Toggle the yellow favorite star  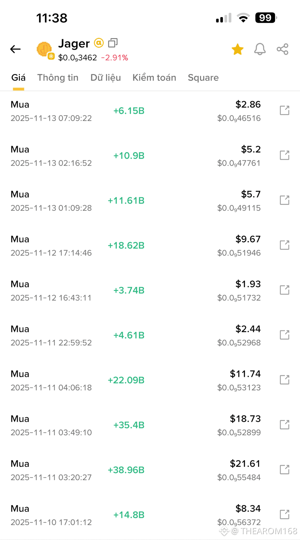point(238,49)
